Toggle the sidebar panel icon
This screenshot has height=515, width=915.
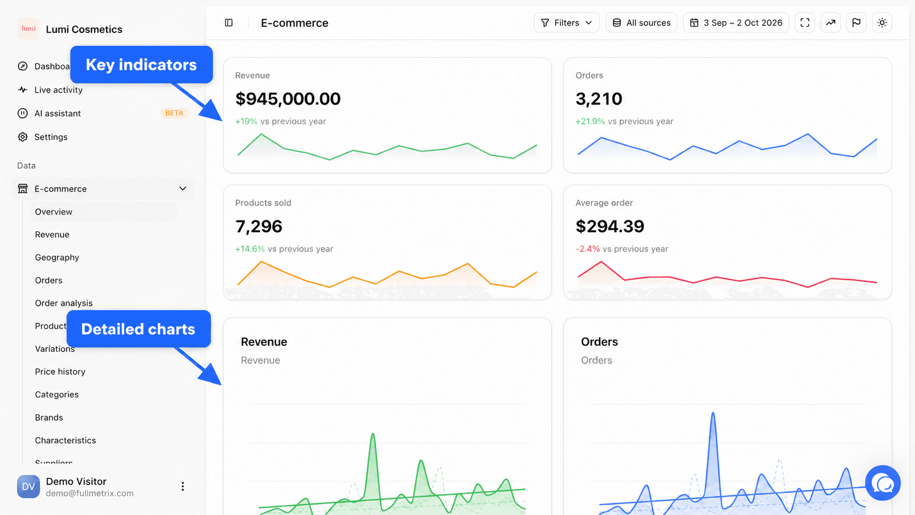tap(229, 22)
